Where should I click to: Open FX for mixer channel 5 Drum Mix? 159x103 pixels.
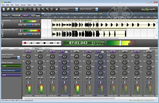pyautogui.click(x=77, y=52)
